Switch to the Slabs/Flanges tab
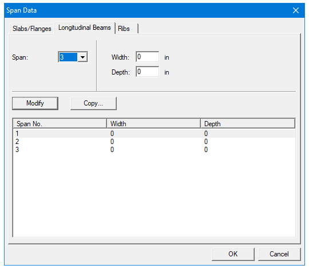This screenshot has width=309, height=269. point(31,29)
